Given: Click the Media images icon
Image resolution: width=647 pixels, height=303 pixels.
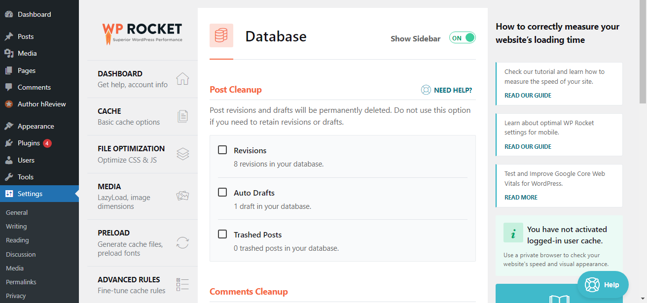Looking at the screenshot, I should coord(182,196).
